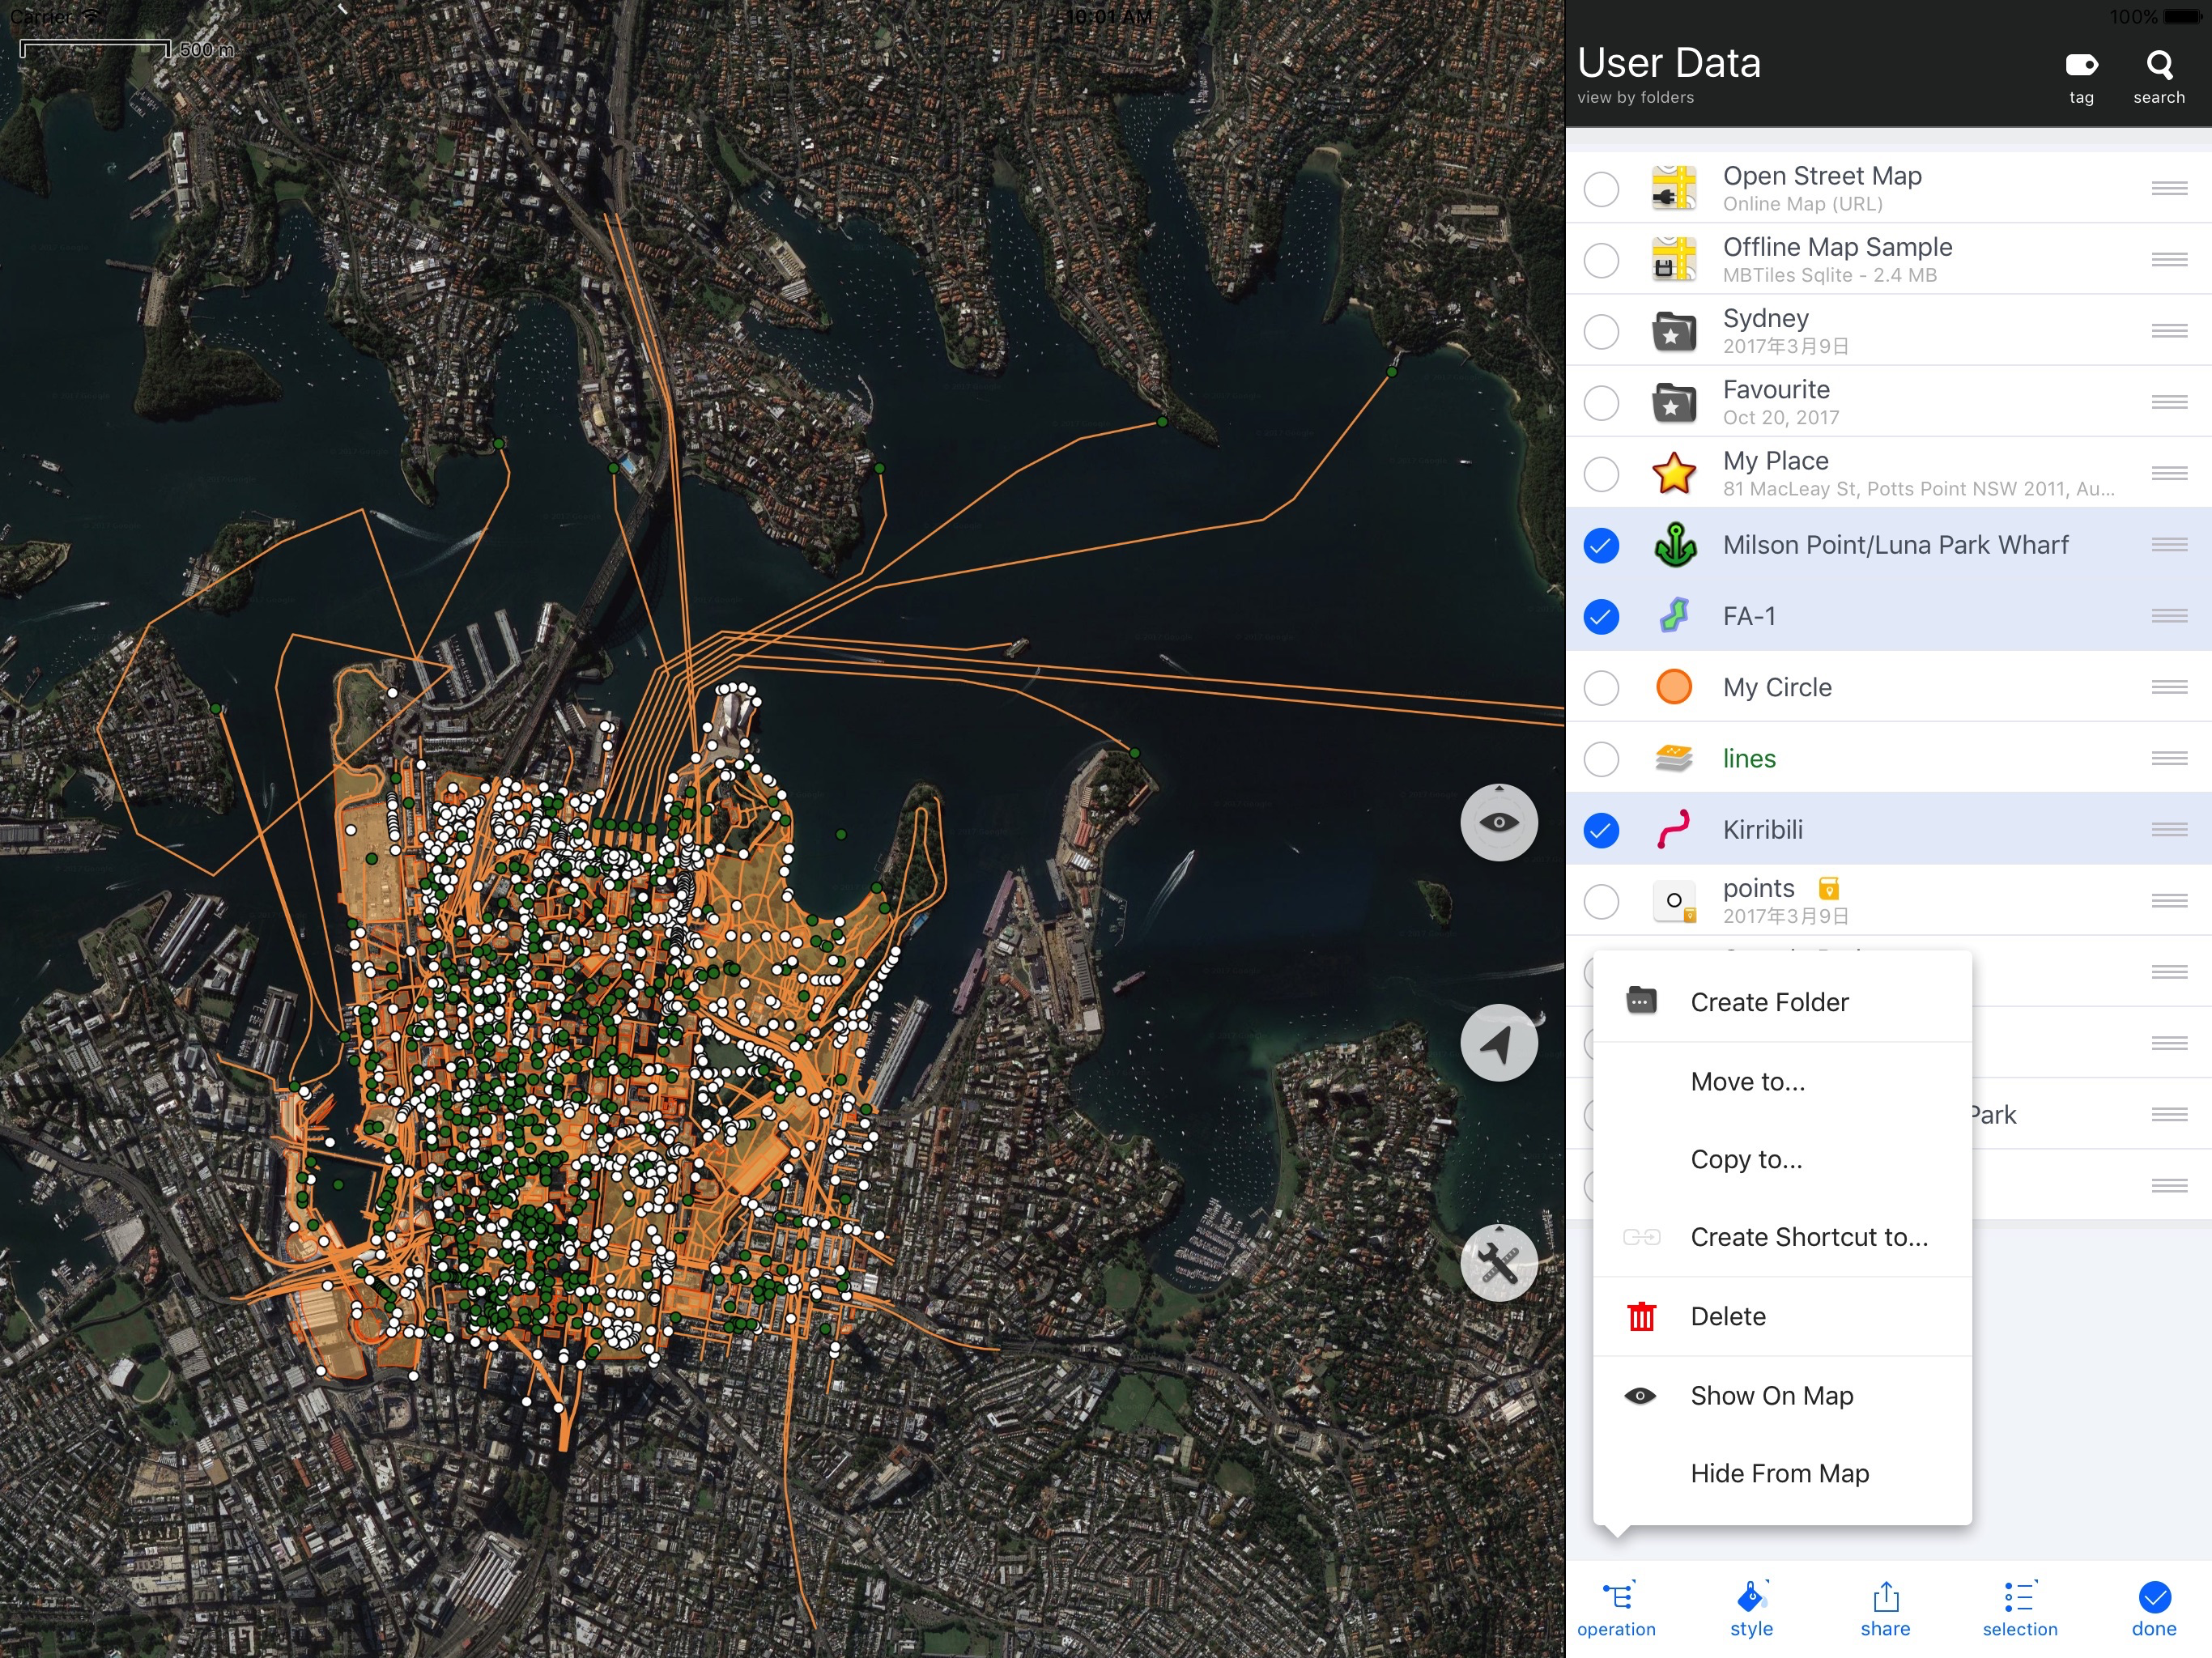
Task: Select Delete in the popup menu
Action: [x=1727, y=1316]
